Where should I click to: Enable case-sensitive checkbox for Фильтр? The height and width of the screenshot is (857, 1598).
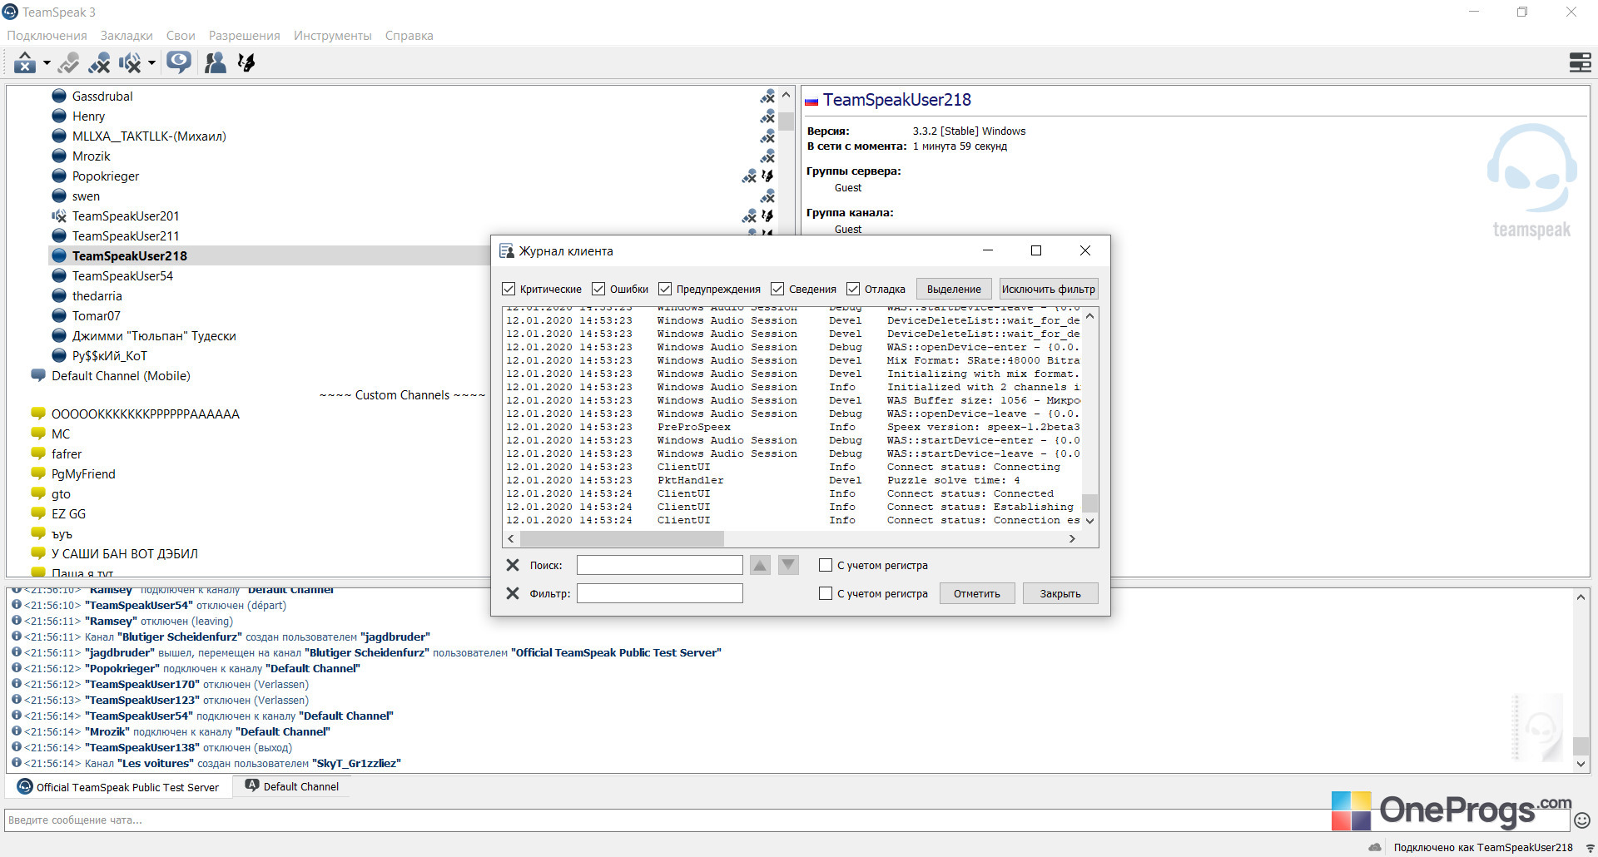pyautogui.click(x=826, y=593)
